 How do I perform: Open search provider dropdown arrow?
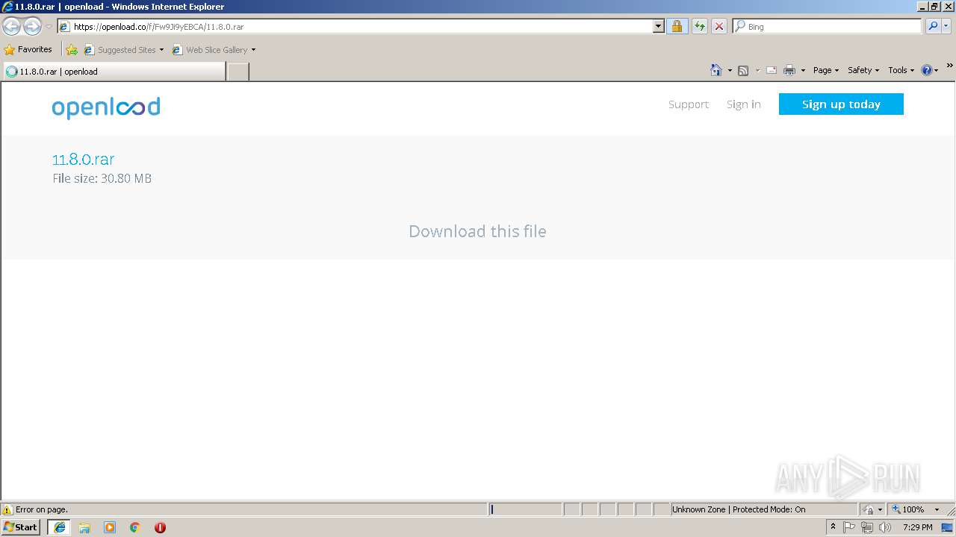tap(946, 26)
